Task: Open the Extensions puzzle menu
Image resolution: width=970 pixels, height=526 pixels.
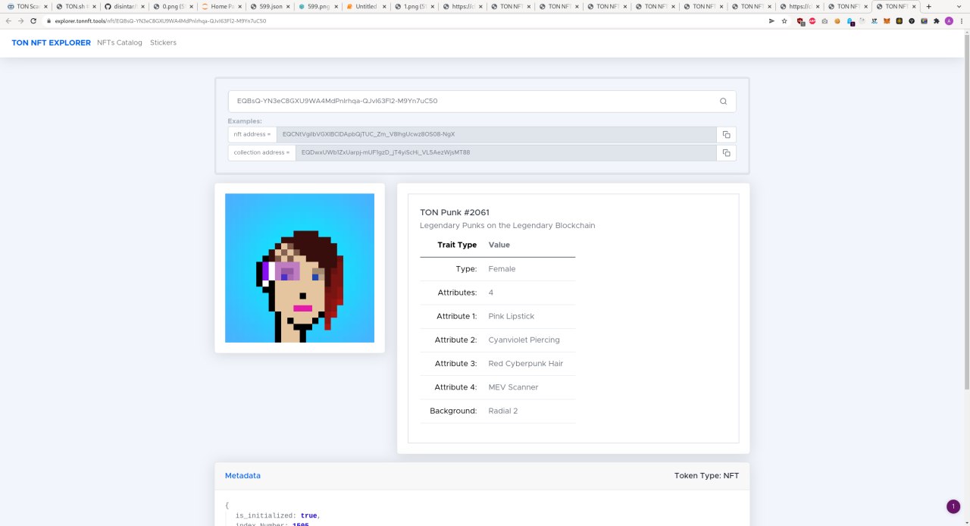Action: tap(935, 21)
